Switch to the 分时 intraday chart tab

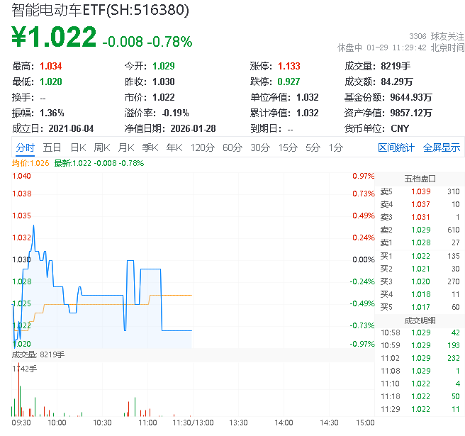pos(25,147)
